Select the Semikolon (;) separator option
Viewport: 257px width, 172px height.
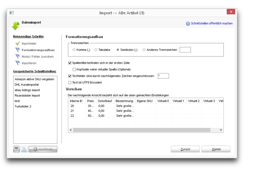118,50
